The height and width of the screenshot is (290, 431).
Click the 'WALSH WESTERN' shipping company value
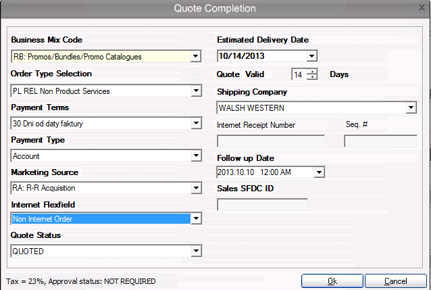click(251, 108)
